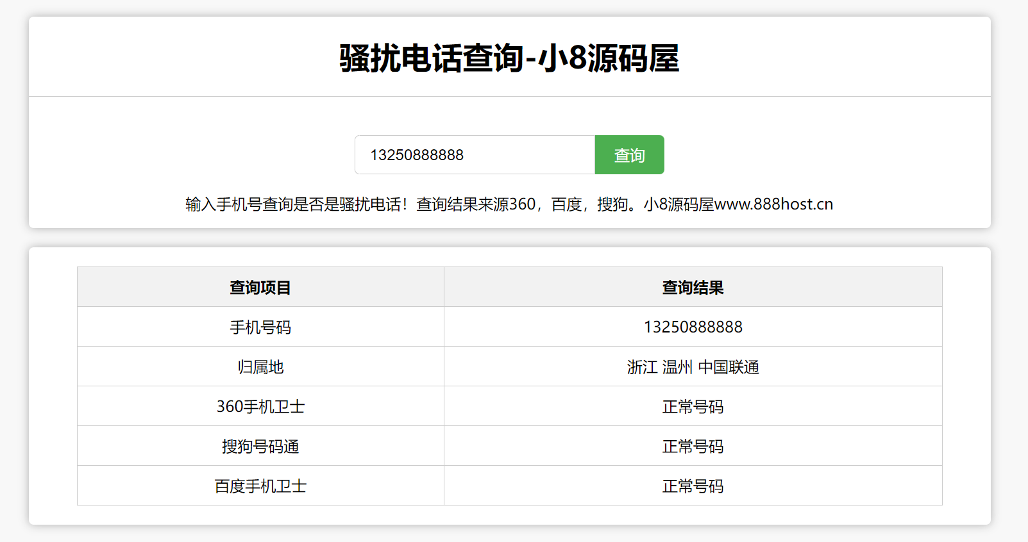Select the 手机号码 row label
1028x542 pixels.
pyautogui.click(x=260, y=327)
